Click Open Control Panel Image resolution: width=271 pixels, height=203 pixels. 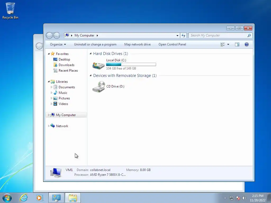(172, 44)
